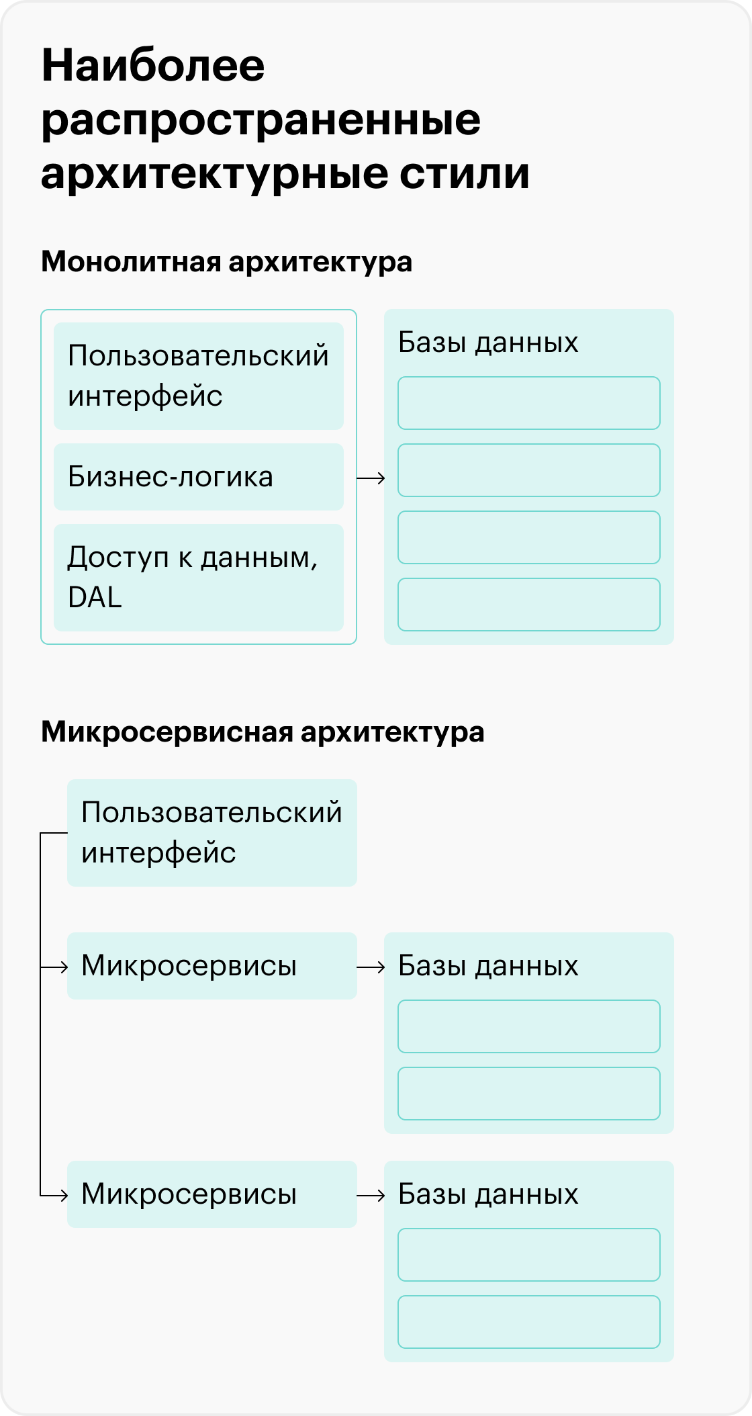Click arrow from second Микросервисы to Базы данных
Viewport: 752px width, 1416px height.
(371, 1196)
